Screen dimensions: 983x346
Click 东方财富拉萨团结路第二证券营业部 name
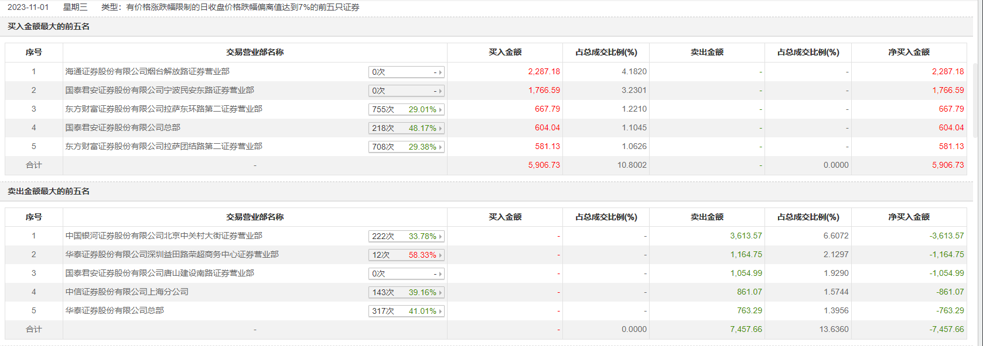coord(163,146)
